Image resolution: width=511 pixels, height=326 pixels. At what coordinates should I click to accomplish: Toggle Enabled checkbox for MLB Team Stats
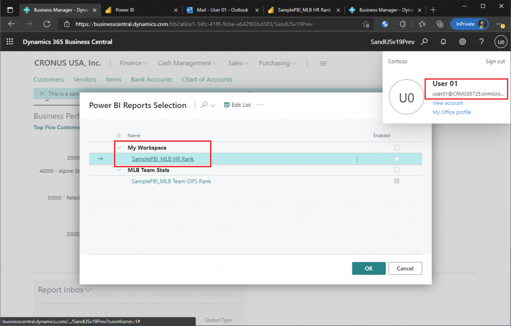click(x=397, y=169)
